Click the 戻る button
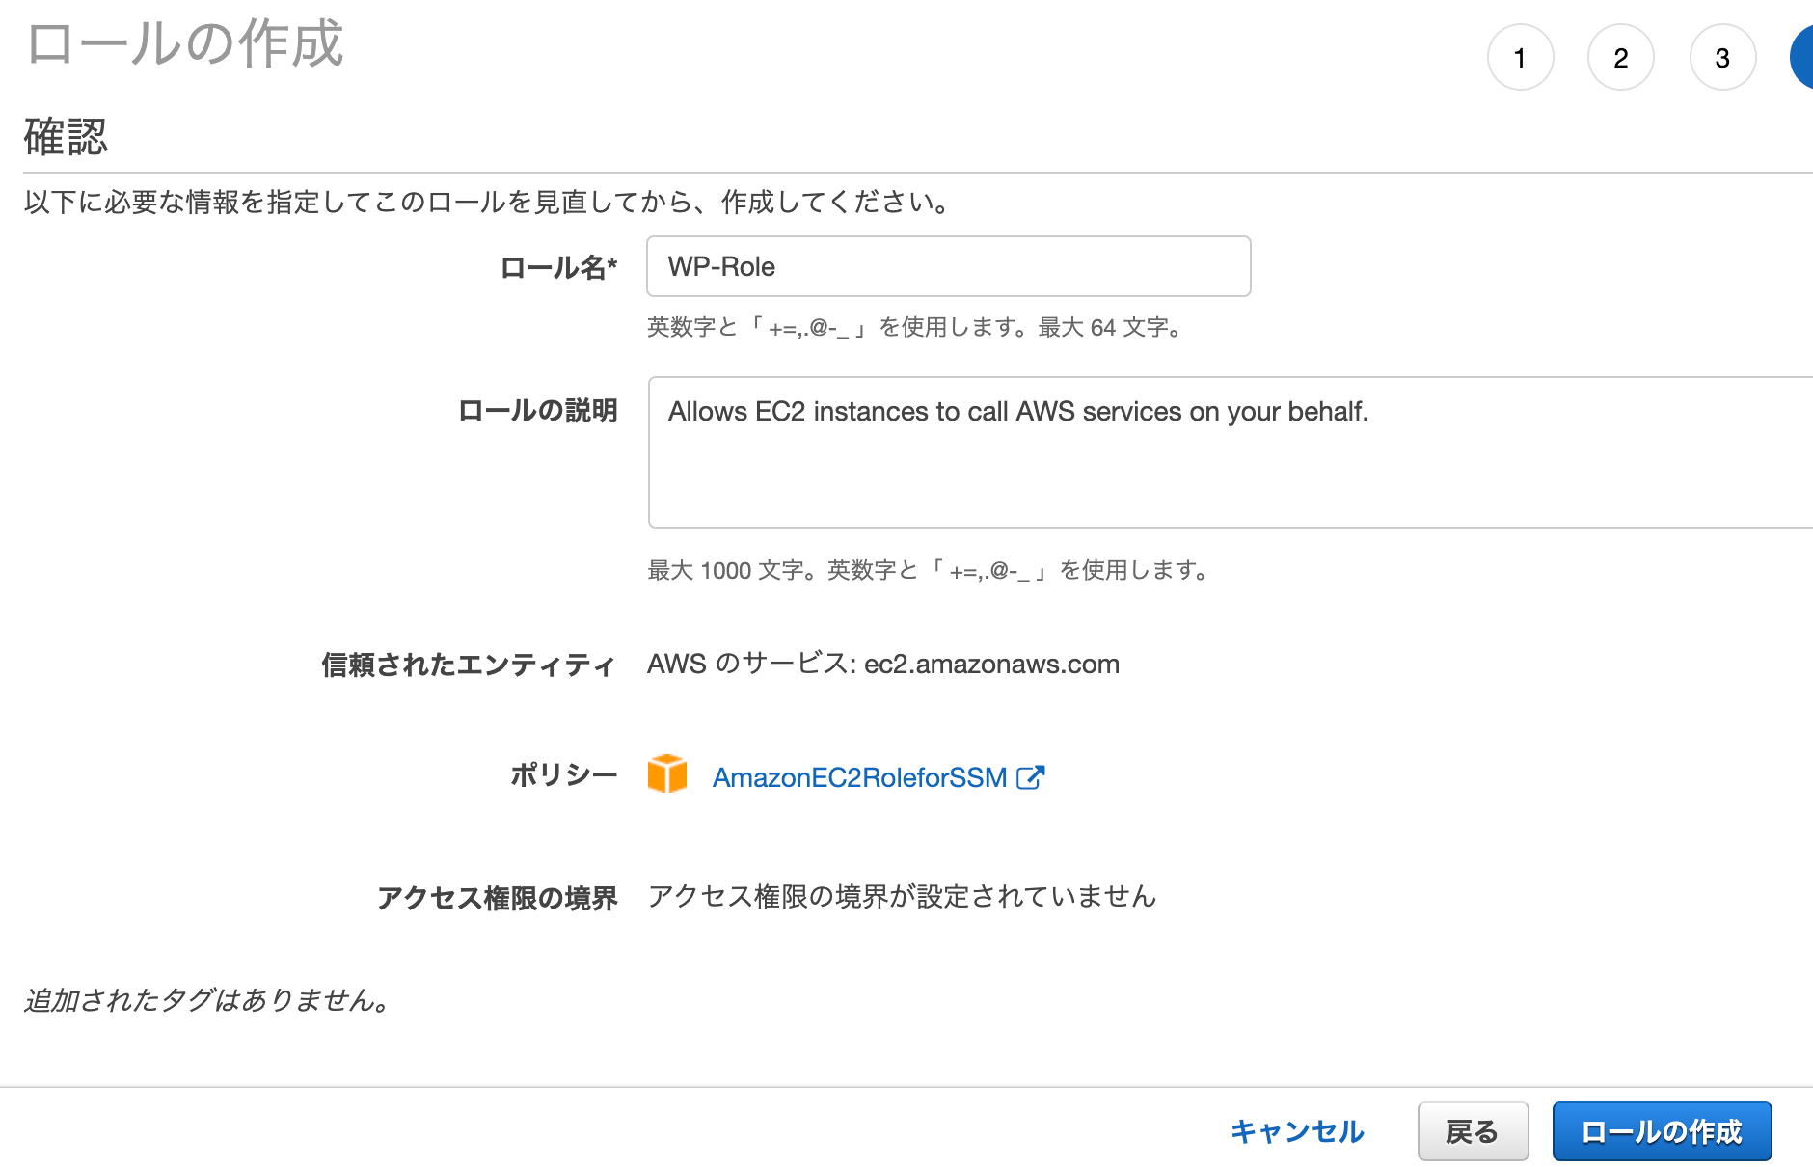The height and width of the screenshot is (1167, 1813). pos(1473,1131)
